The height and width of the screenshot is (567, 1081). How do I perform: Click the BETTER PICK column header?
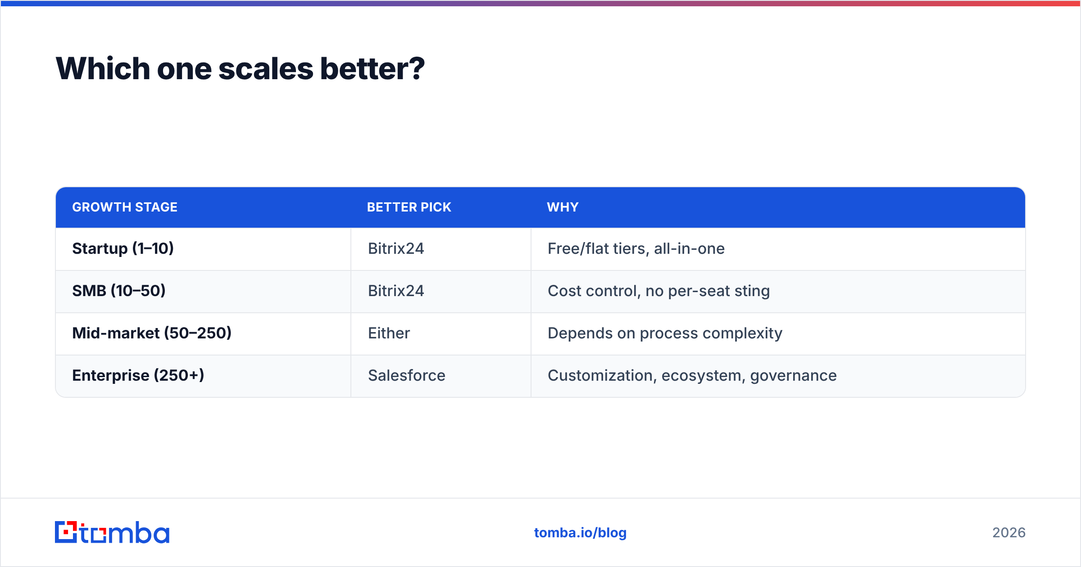tap(409, 207)
